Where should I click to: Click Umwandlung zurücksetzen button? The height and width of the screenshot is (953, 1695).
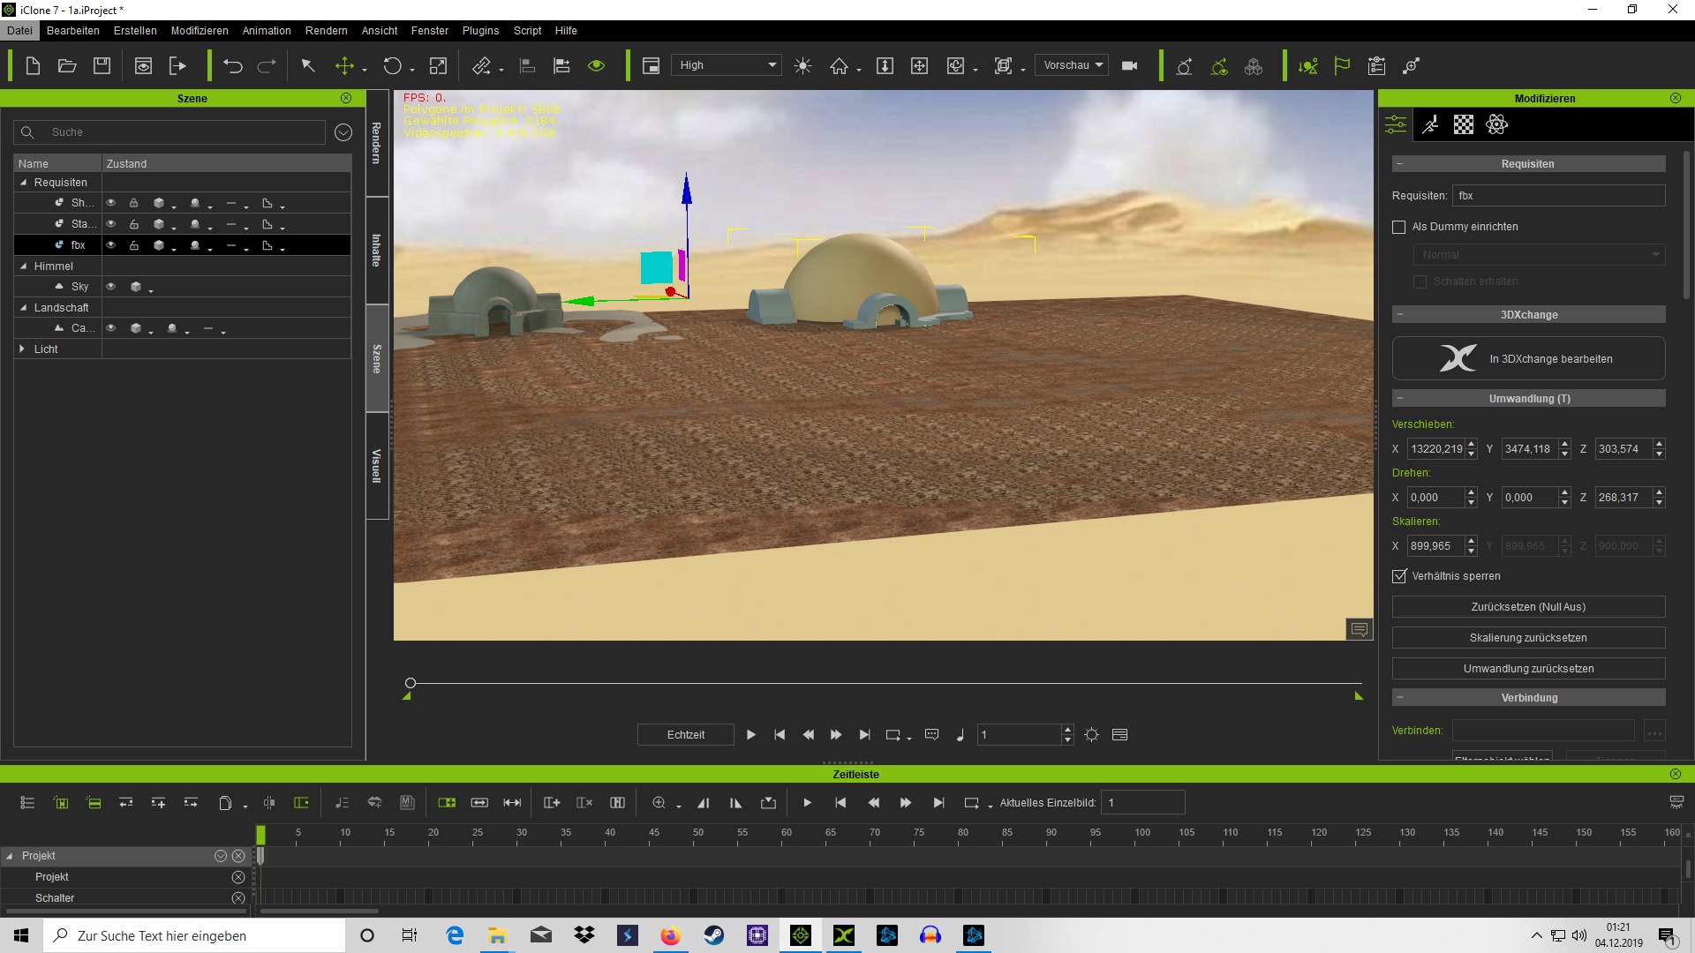[1528, 669]
